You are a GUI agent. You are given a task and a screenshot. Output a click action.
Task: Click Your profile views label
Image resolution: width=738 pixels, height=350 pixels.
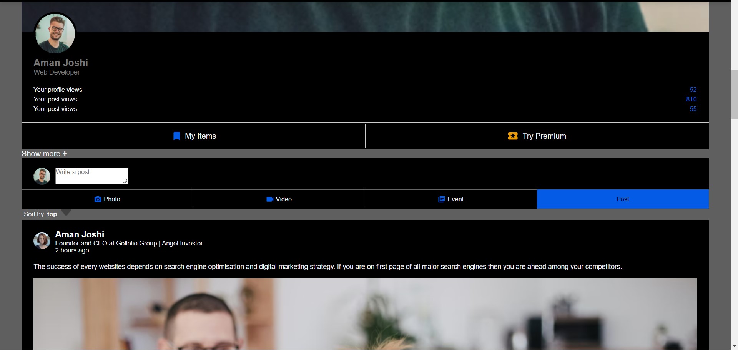[58, 90]
